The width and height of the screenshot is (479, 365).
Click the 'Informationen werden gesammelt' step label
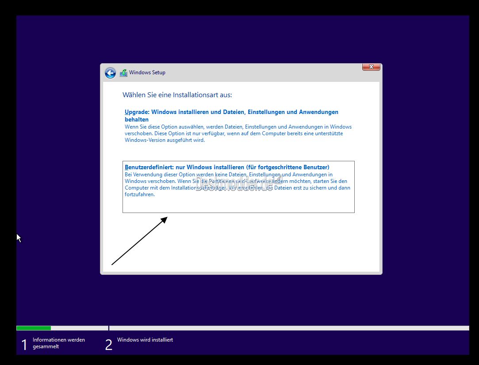[59, 342]
